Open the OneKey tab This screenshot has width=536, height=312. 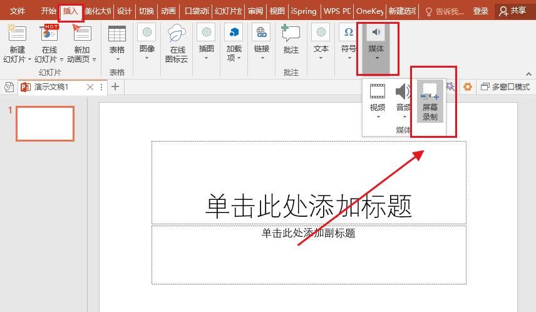pos(369,11)
